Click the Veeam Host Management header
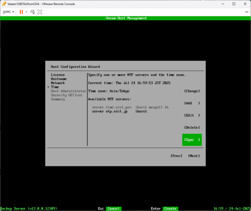Image resolution: width=251 pixels, height=211 pixels. tap(126, 18)
